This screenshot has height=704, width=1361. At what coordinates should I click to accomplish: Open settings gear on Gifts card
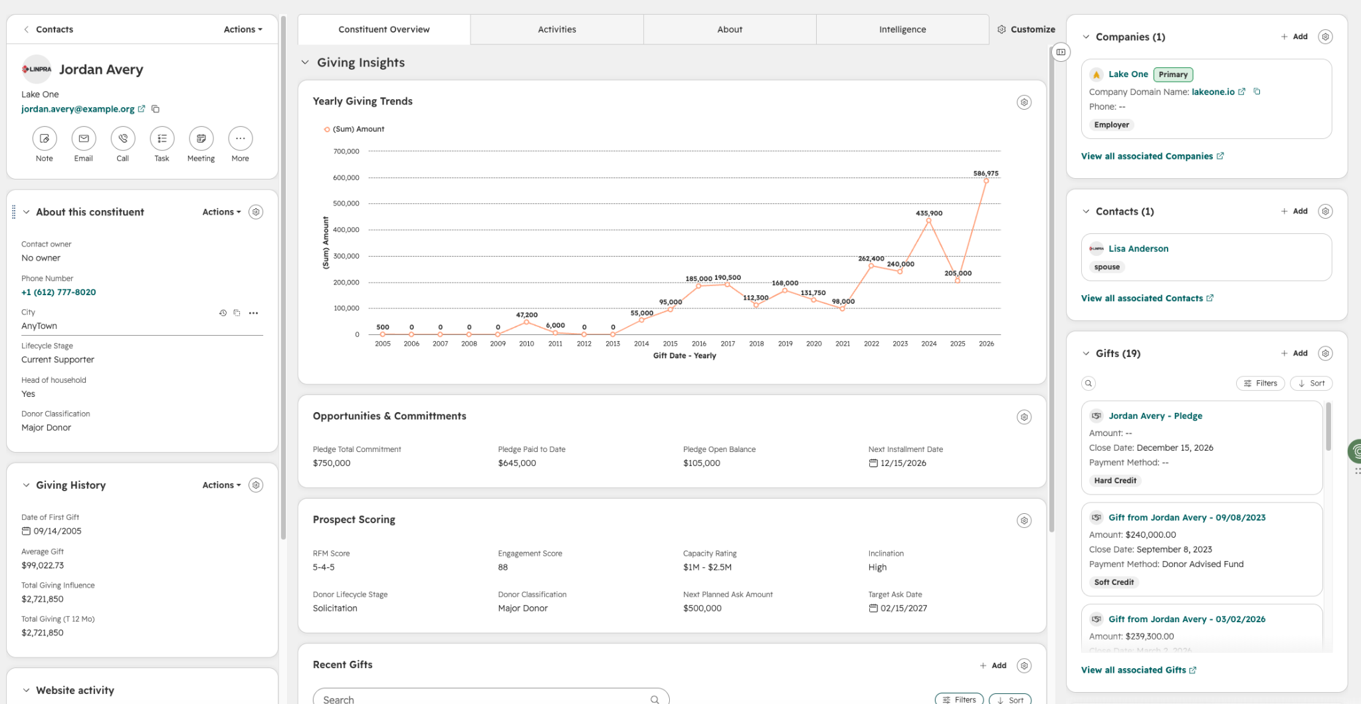click(1325, 354)
